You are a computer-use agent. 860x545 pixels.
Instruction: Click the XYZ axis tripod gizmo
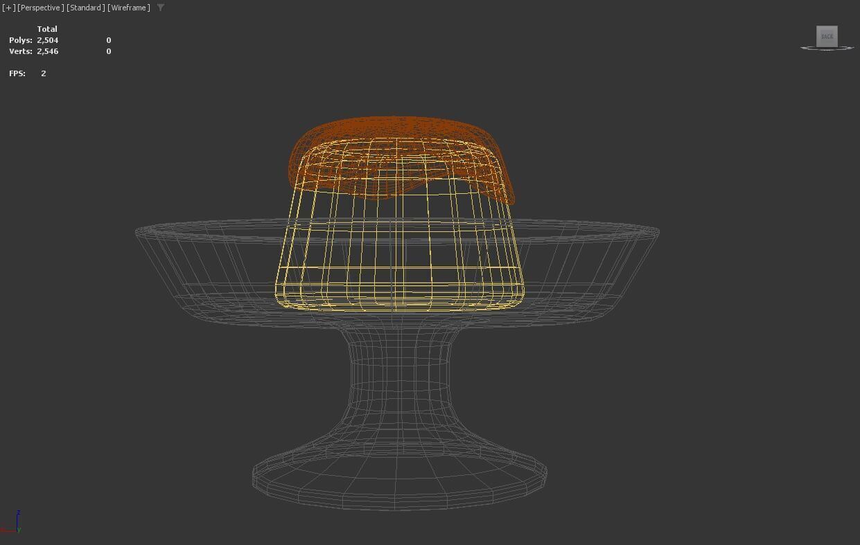point(11,523)
